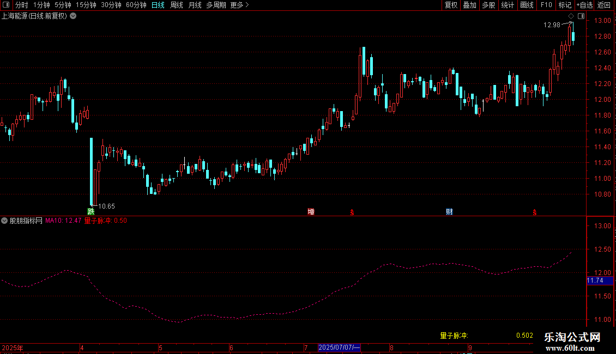616x354 pixels.
Task: Click the diamond icon above price axis
Action: coord(571,16)
